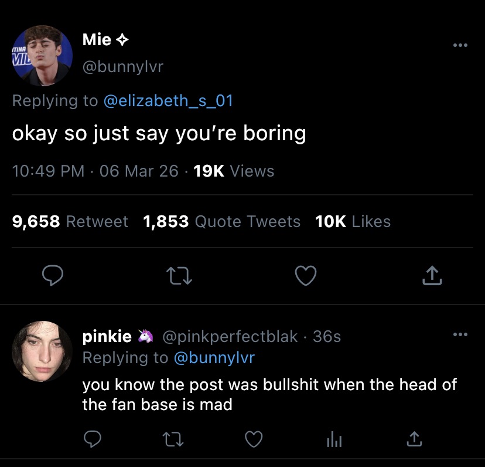Like pinkie's reply tweet

pyautogui.click(x=253, y=438)
